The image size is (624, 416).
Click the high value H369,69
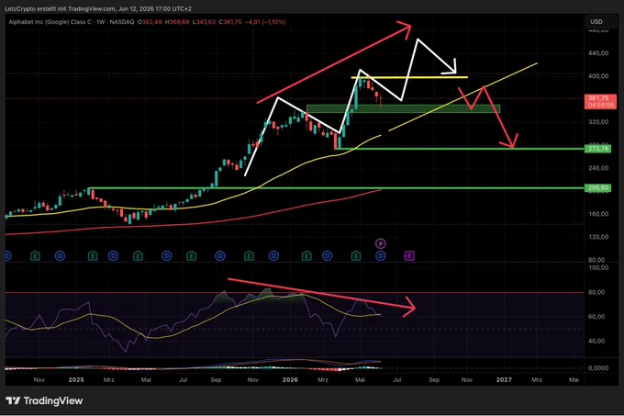[x=177, y=22]
